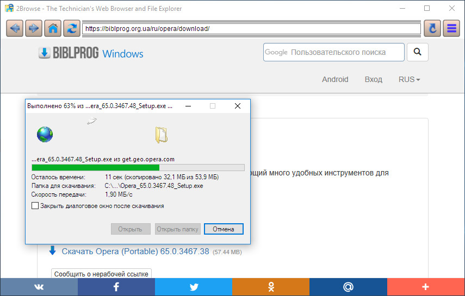The image size is (465, 296).
Task: Go forward using the Forward arrow button
Action: [x=34, y=28]
